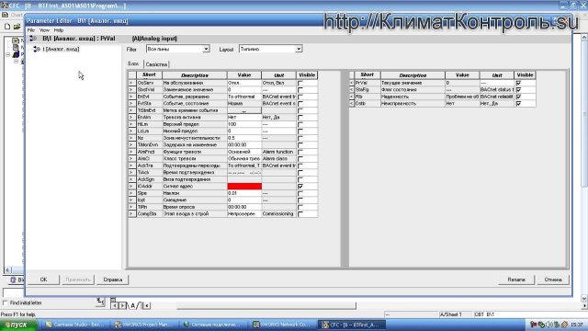The height and width of the screenshot is (331, 588).
Task: Click the Справка button
Action: (x=112, y=280)
